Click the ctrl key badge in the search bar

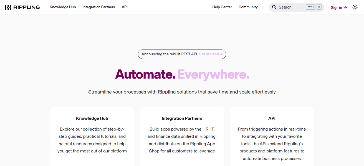pos(310,7)
